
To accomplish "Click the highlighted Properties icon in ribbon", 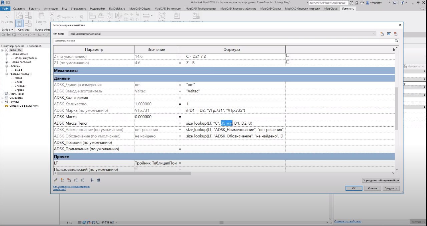I will pos(19,23).
